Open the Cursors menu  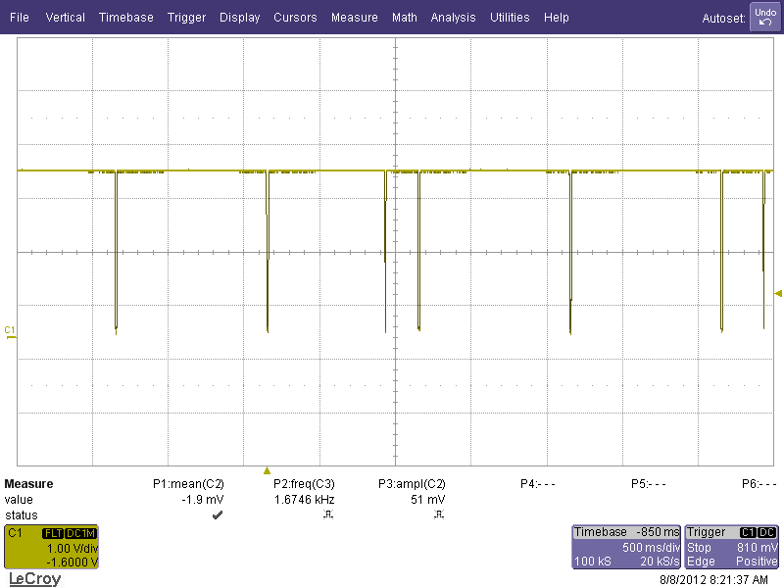295,18
